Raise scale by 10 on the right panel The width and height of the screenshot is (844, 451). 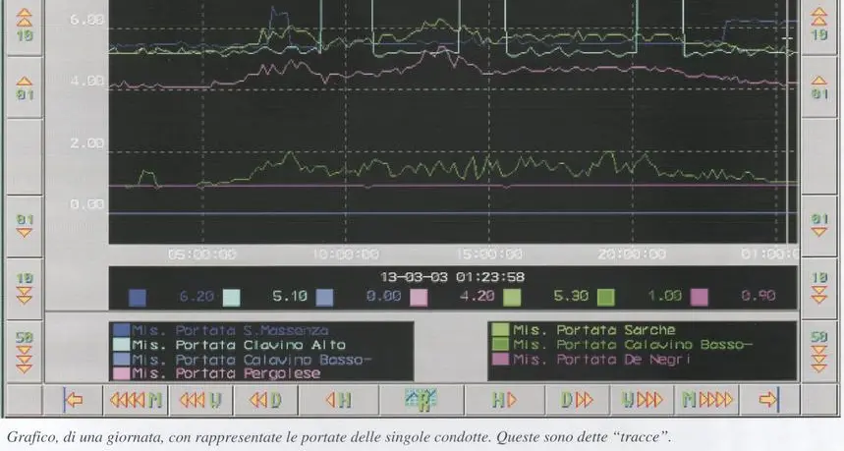(819, 26)
